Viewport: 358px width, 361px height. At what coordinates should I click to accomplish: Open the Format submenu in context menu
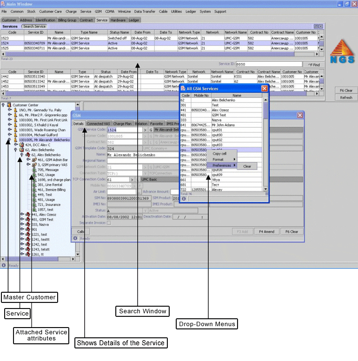point(222,159)
